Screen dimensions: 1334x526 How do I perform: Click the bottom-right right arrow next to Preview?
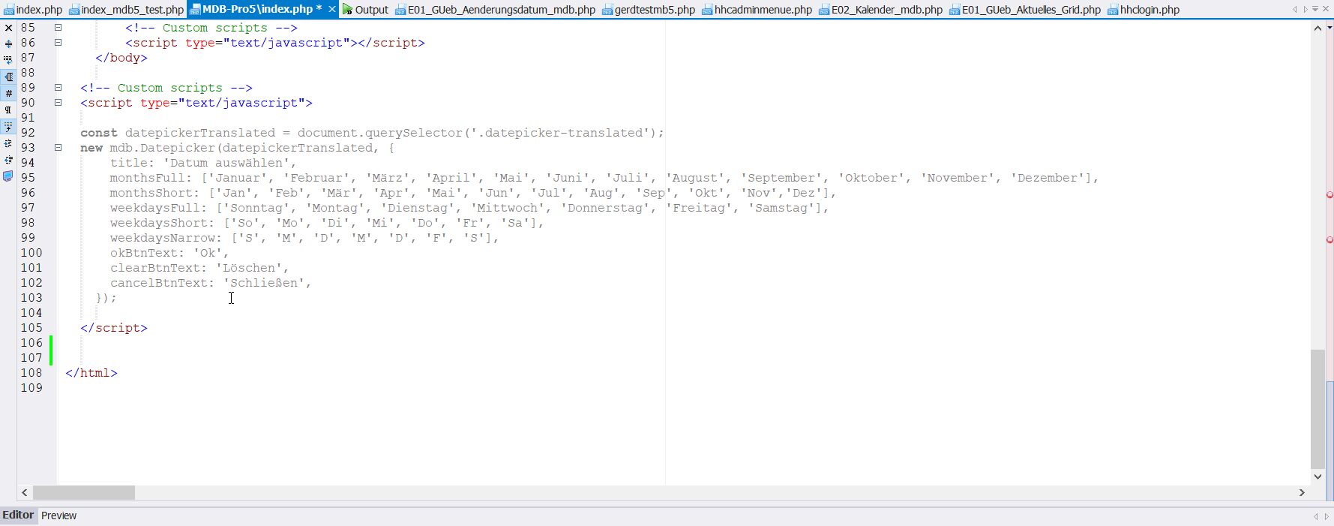coord(1326,516)
